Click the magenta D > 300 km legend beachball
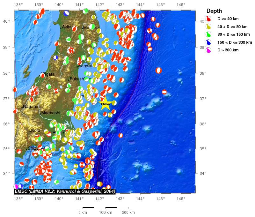 209,50
